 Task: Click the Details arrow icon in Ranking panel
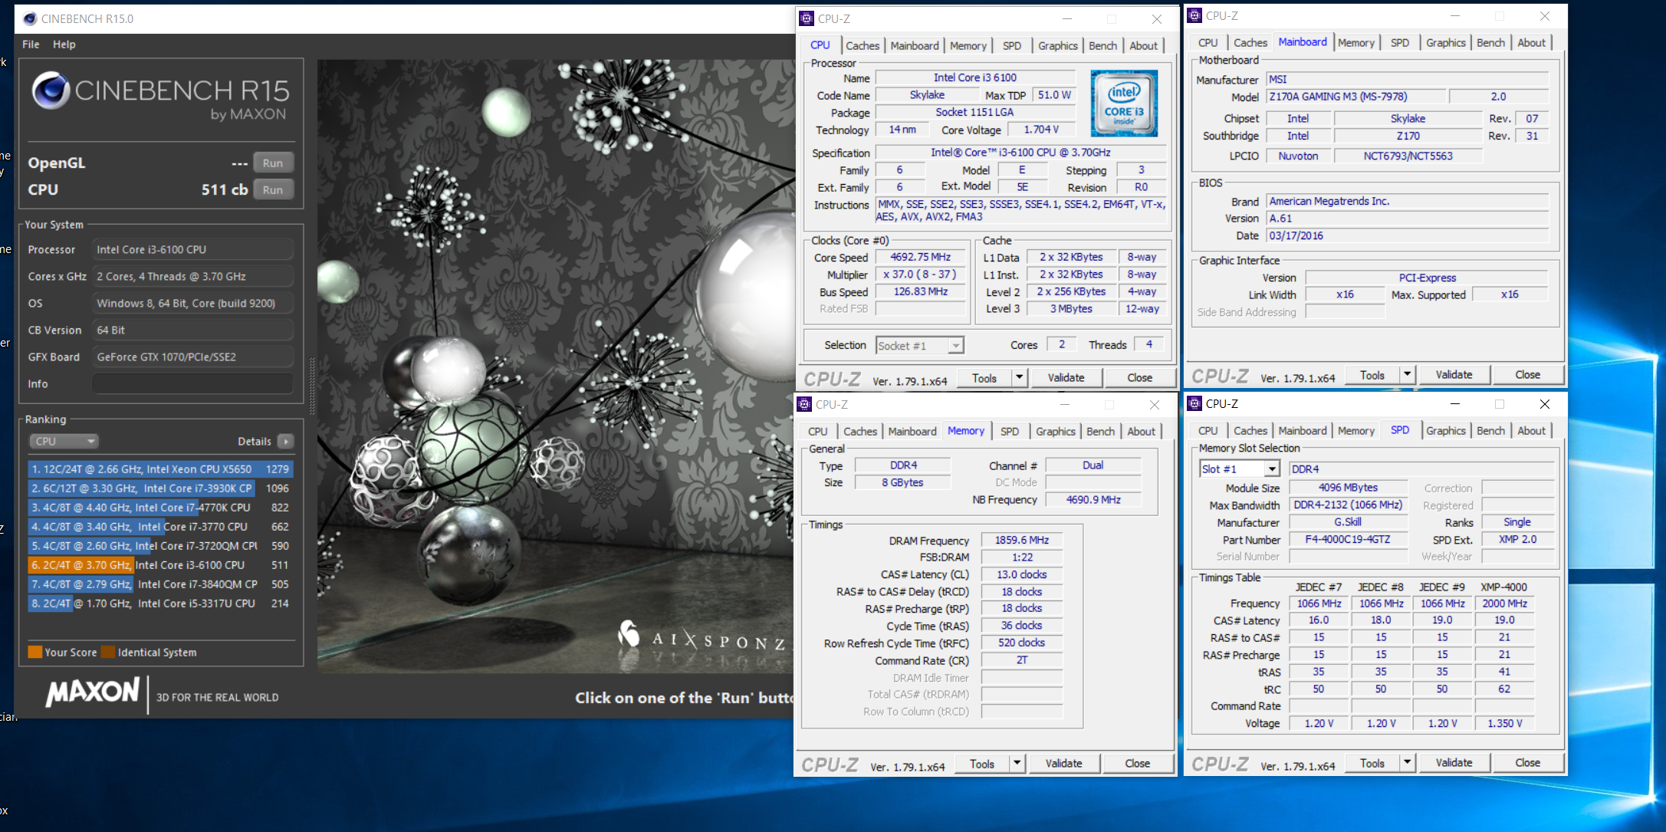coord(285,441)
